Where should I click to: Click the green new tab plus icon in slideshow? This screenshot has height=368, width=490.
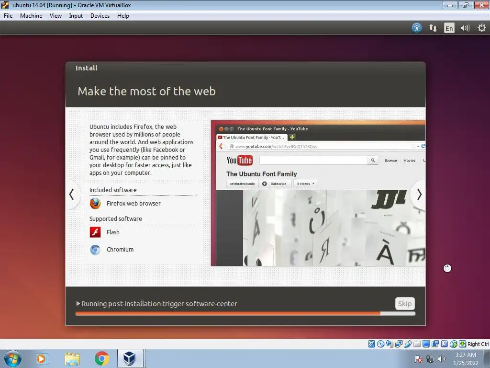[292, 137]
